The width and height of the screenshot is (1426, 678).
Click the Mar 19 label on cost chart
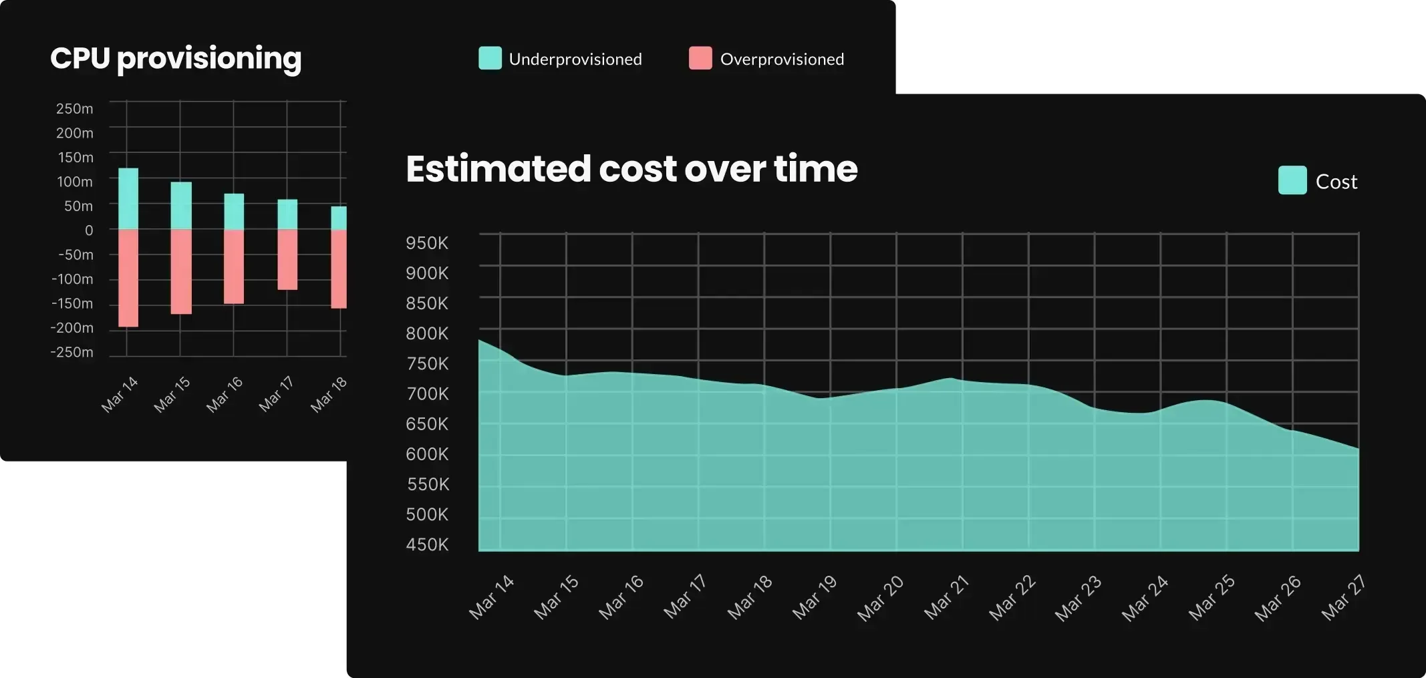tap(814, 597)
